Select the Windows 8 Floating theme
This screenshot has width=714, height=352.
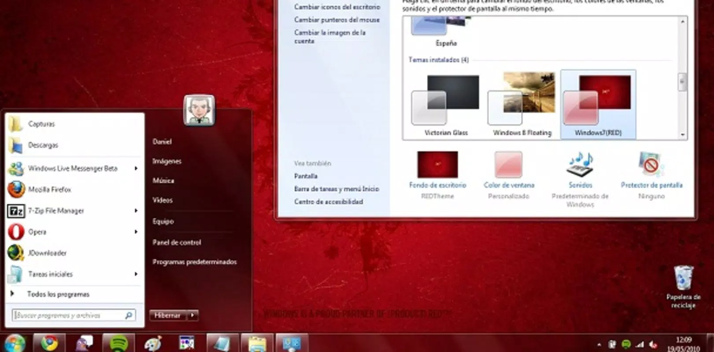pos(522,106)
